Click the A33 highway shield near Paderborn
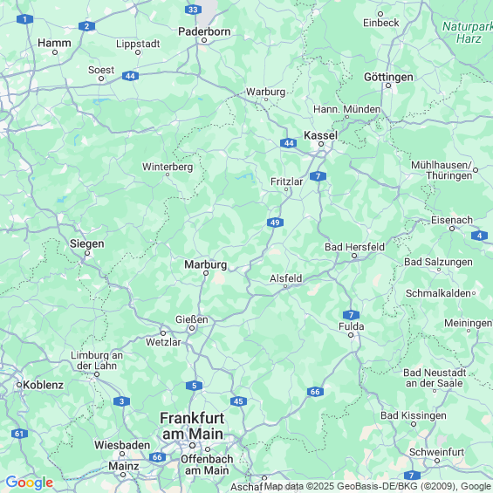Image resolution: width=493 pixels, height=493 pixels. click(x=193, y=10)
